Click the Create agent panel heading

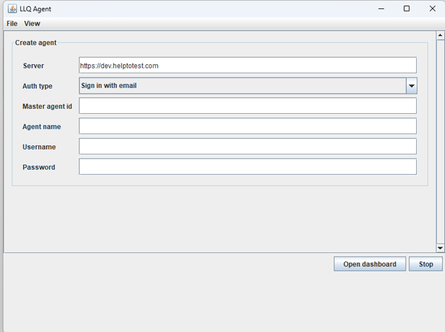pos(36,43)
